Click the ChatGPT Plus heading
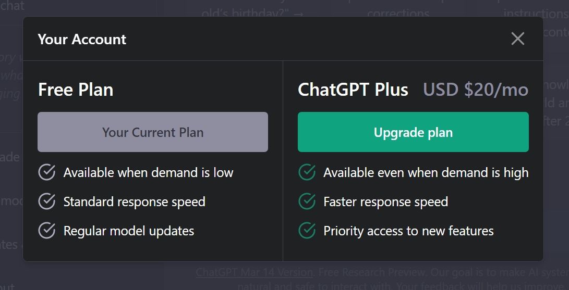 pyautogui.click(x=353, y=90)
